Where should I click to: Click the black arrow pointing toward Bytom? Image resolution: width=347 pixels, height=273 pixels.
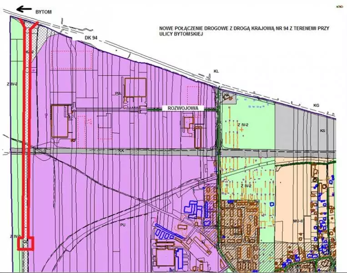click(24, 8)
